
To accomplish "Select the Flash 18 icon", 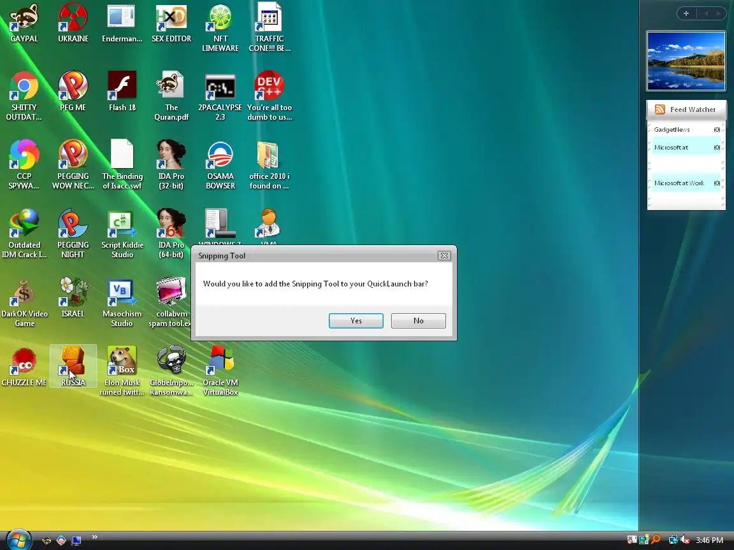I will tap(122, 91).
